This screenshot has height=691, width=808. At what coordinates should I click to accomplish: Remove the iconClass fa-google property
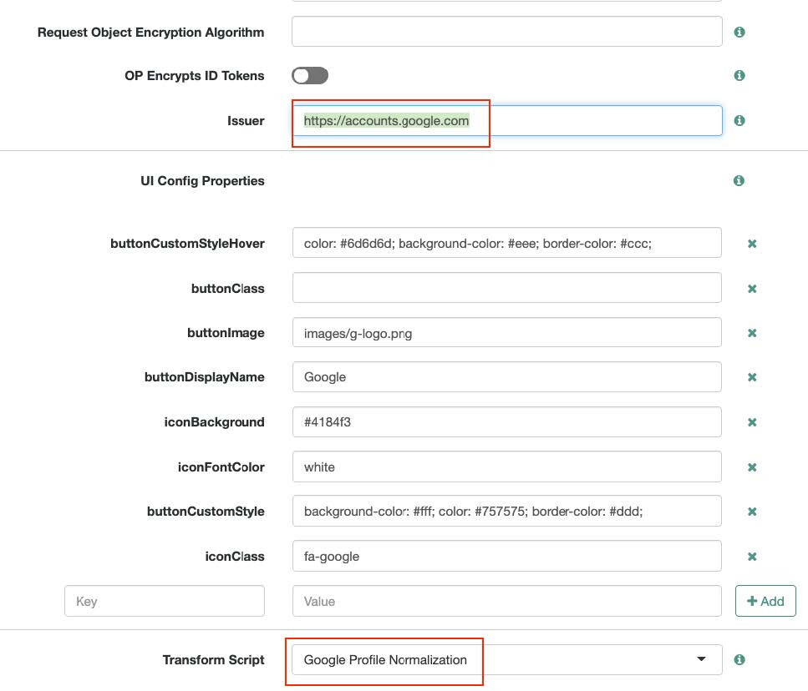coord(752,556)
